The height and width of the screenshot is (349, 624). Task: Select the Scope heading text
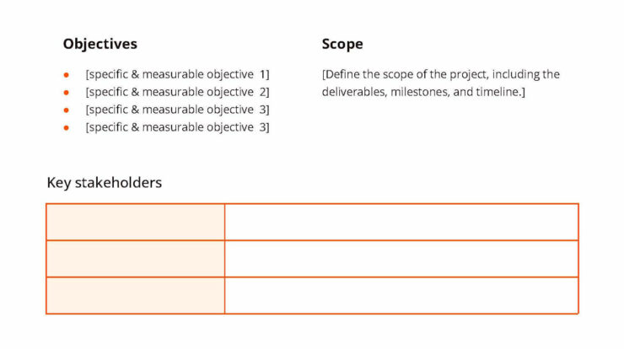click(342, 44)
